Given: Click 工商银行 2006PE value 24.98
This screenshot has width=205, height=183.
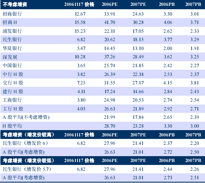Looking at the screenshot, I should coord(109,100).
